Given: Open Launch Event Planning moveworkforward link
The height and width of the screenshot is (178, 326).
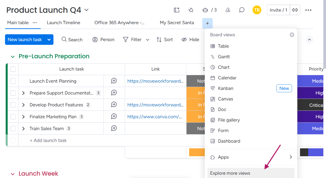Looking at the screenshot, I should [155, 81].
